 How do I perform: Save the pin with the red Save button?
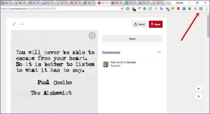[156, 24]
